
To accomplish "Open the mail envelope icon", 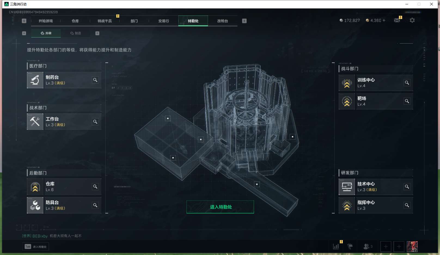I will tap(397, 20).
